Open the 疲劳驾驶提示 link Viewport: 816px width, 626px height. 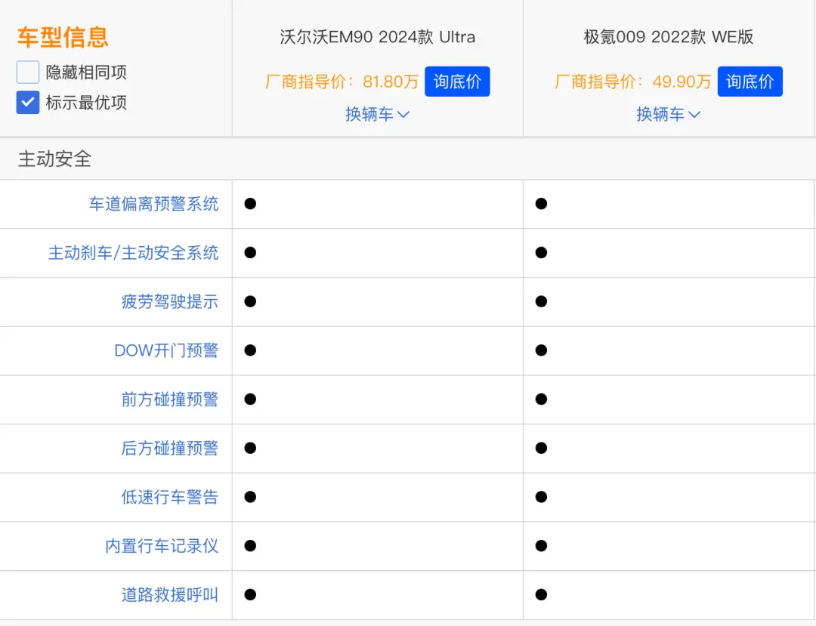(170, 301)
